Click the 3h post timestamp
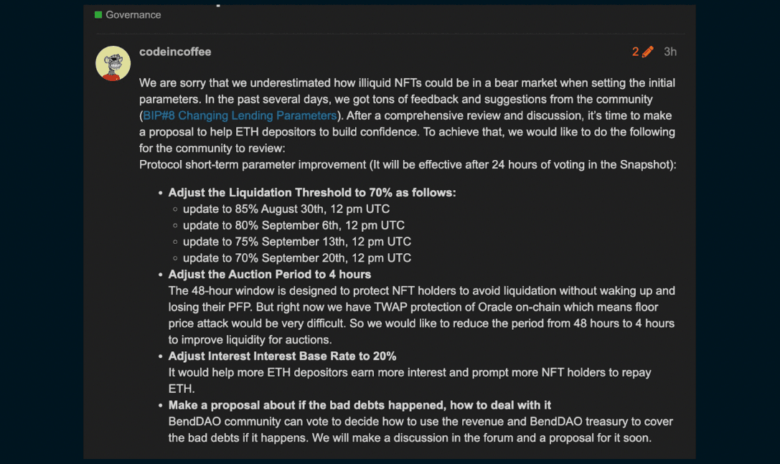Viewport: 780px width, 464px height. click(670, 52)
